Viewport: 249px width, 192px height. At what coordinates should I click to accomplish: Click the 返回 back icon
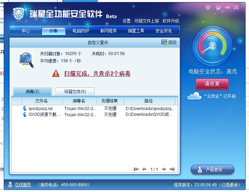point(164,42)
